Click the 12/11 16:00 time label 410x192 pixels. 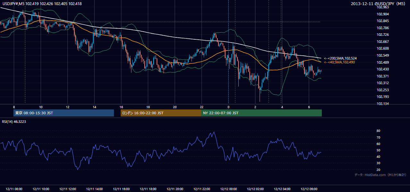(x=121, y=189)
